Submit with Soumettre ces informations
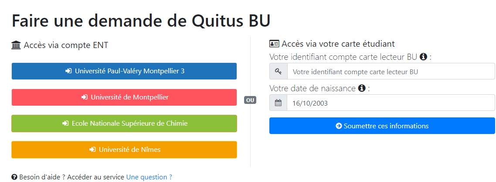This screenshot has height=182, width=496. tap(382, 126)
